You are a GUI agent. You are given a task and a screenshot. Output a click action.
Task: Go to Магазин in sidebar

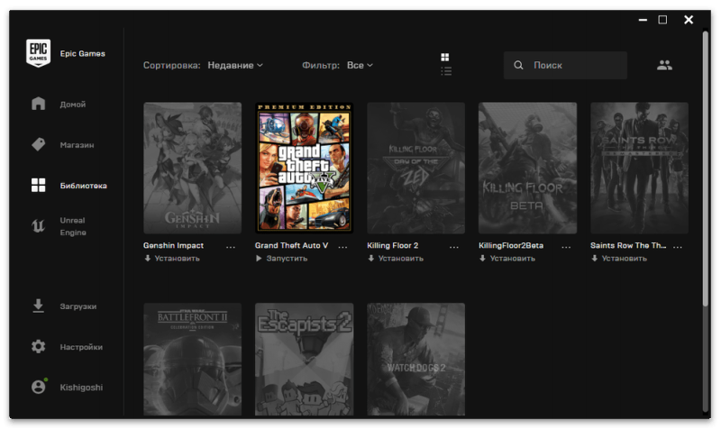pyautogui.click(x=77, y=145)
